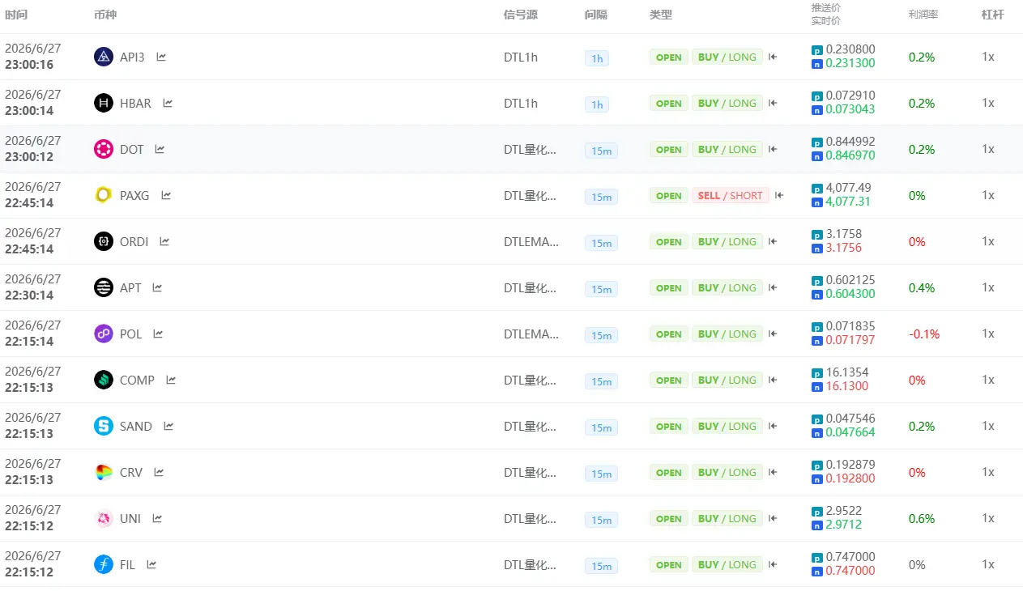The width and height of the screenshot is (1023, 591).
Task: Click the real-time price 16.1300 for COMP
Action: 847,387
